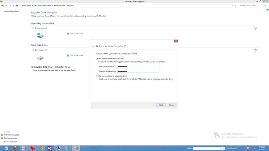The width and height of the screenshot is (269, 151).
Task: Open the help question mark icon
Action: point(267,10)
